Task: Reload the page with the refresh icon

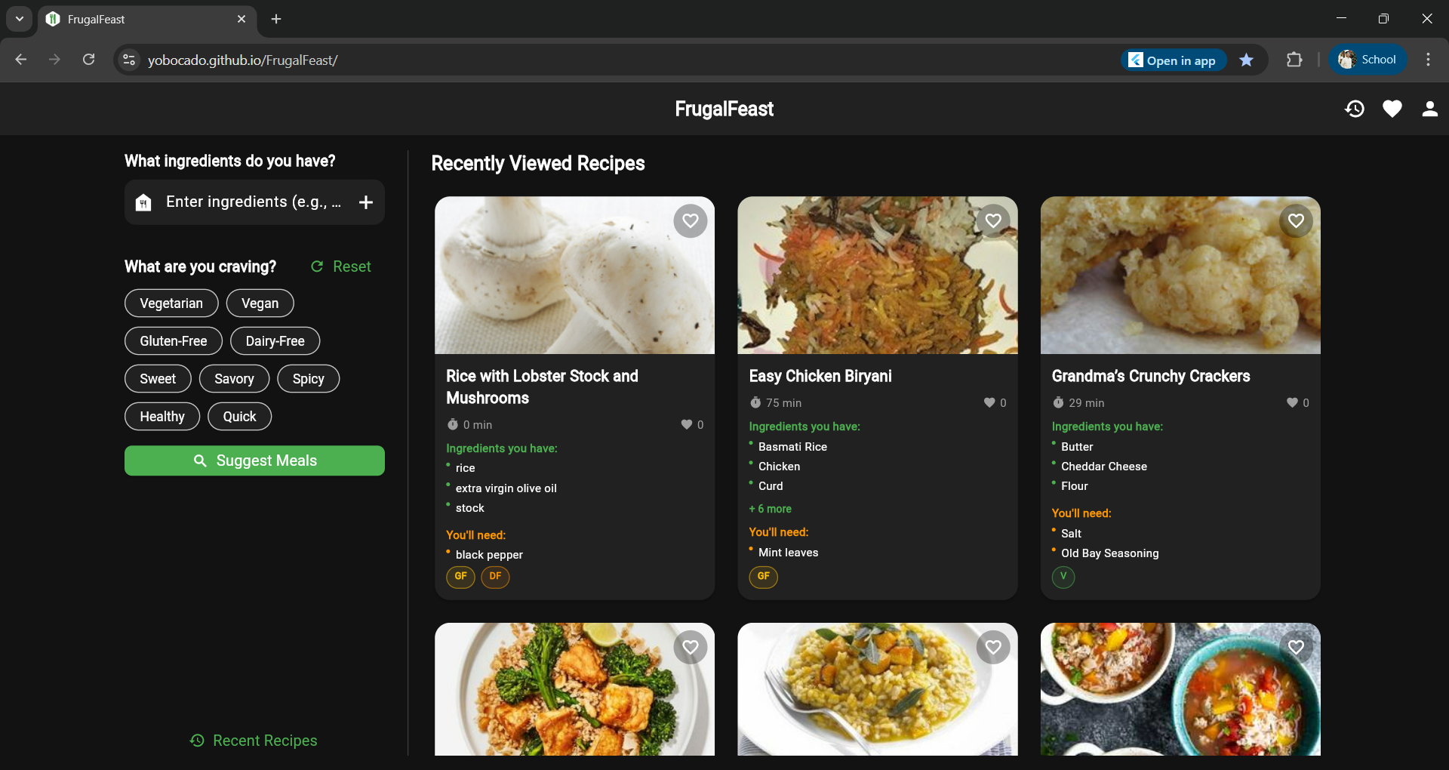Action: tap(89, 60)
